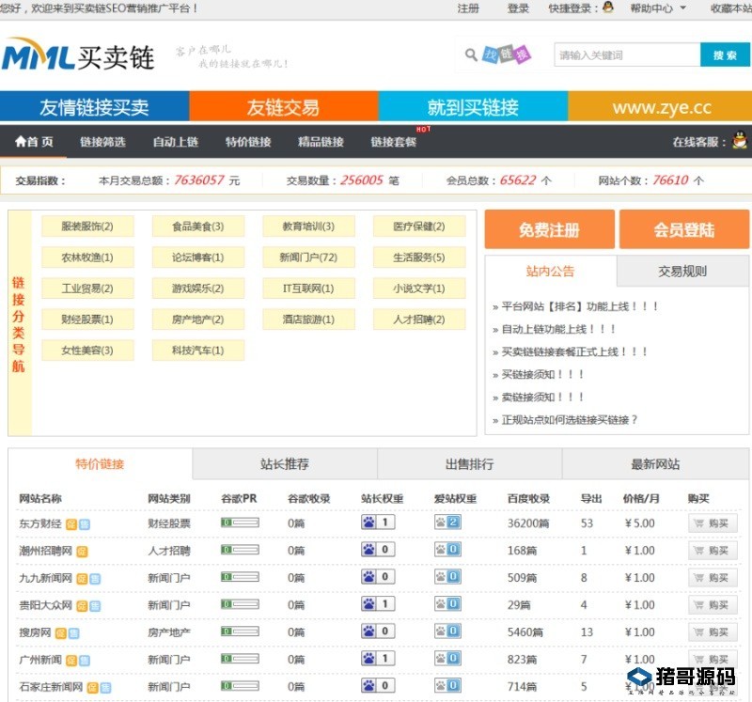The image size is (752, 702).
Task: Open the 新闻门户(72) category link
Action: pos(308,257)
